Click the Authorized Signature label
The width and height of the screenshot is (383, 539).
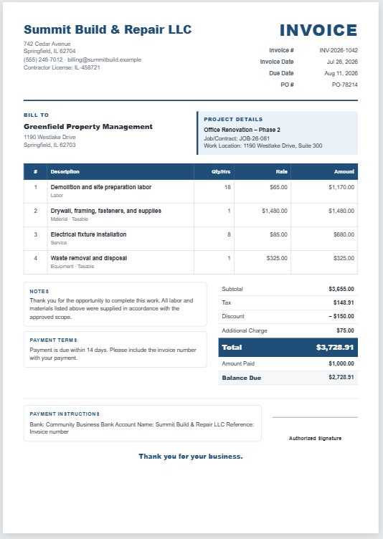coord(315,438)
